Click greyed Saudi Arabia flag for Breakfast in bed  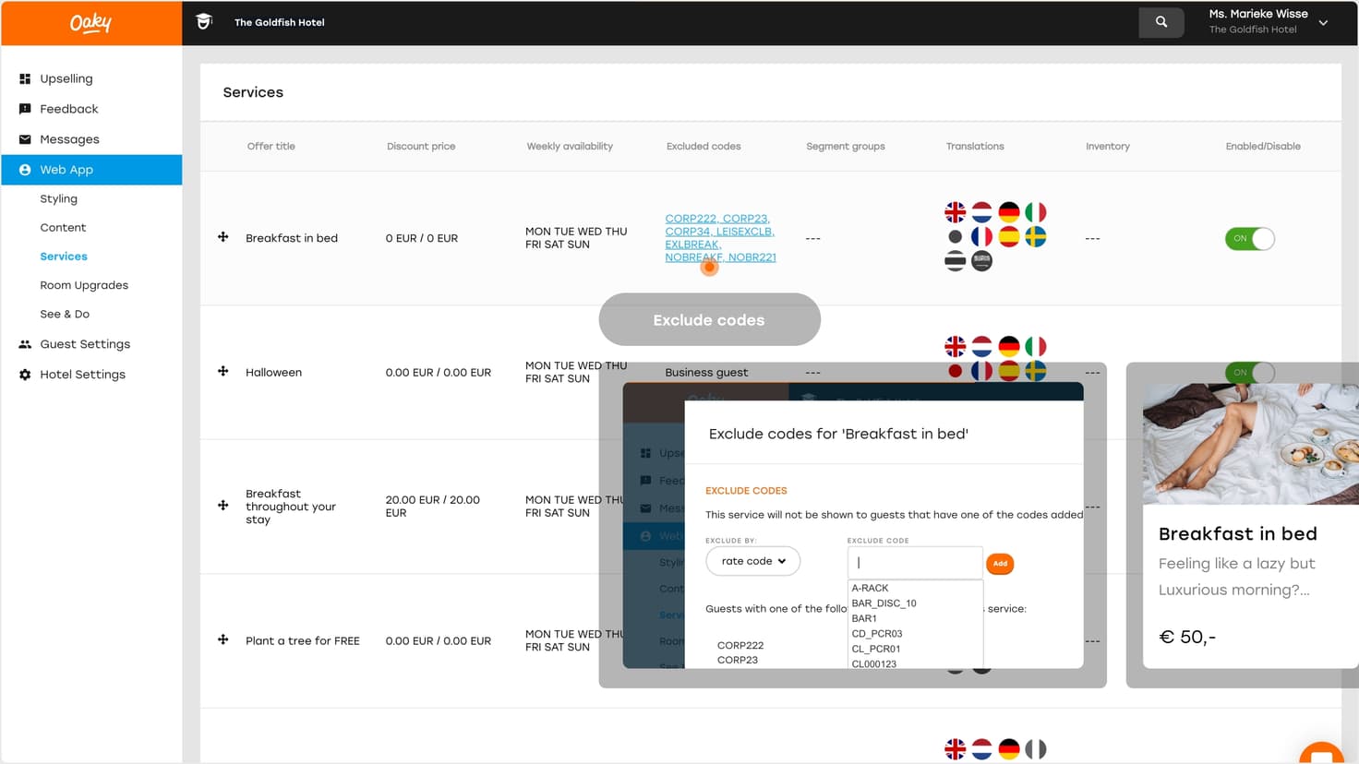pos(982,261)
